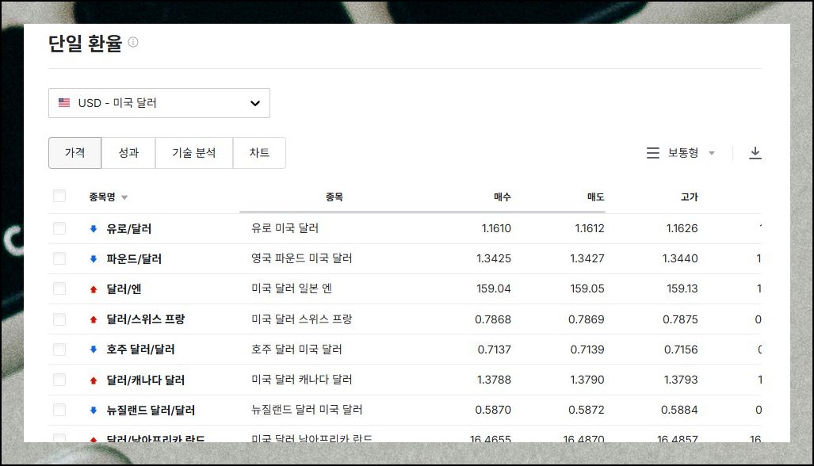This screenshot has width=814, height=466.
Task: Click the horizontal scrollbar under table header
Action: [x=422, y=212]
